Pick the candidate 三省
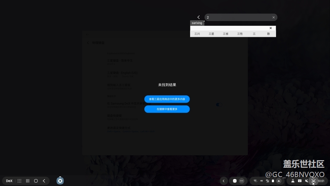 point(225,34)
